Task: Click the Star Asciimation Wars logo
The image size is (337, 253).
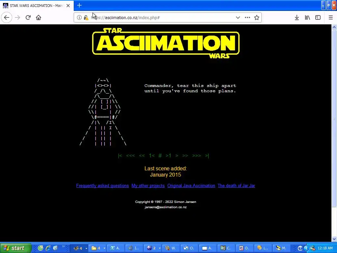Action: 166,43
